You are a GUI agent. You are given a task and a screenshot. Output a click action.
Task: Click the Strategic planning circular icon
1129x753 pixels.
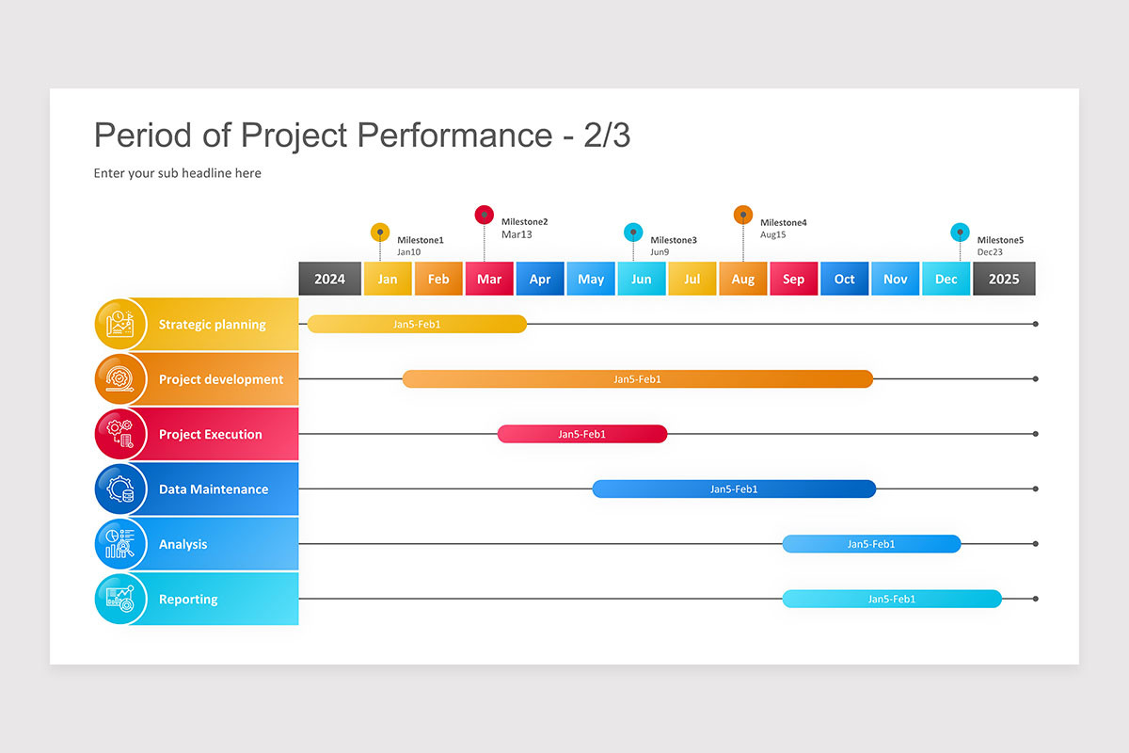[120, 325]
